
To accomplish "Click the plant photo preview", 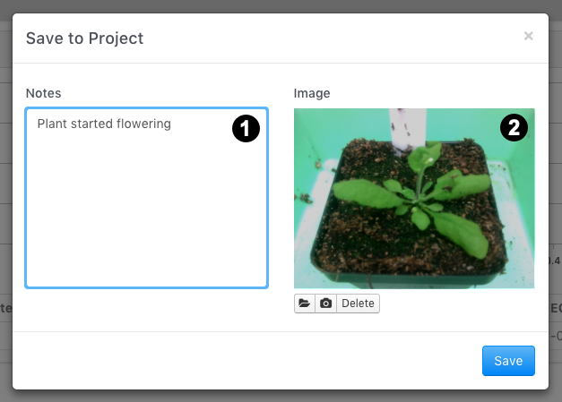I will (414, 199).
